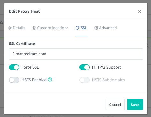The image size is (151, 117).
Task: Click the Cancel button
Action: pyautogui.click(x=115, y=105)
